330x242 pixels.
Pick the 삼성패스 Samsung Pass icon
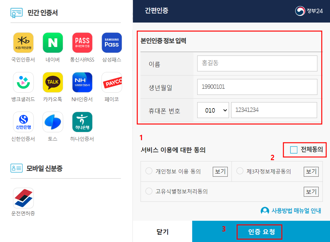(112, 43)
